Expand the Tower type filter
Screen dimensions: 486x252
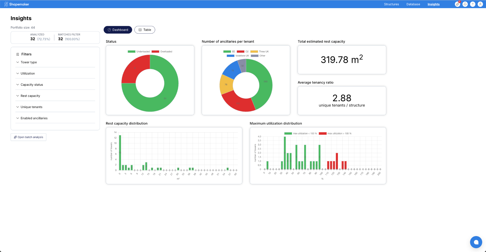click(x=55, y=62)
